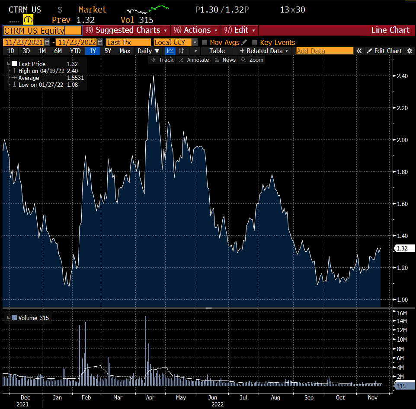Click the pane divider handle between charts
416x409 pixels.
point(209,308)
